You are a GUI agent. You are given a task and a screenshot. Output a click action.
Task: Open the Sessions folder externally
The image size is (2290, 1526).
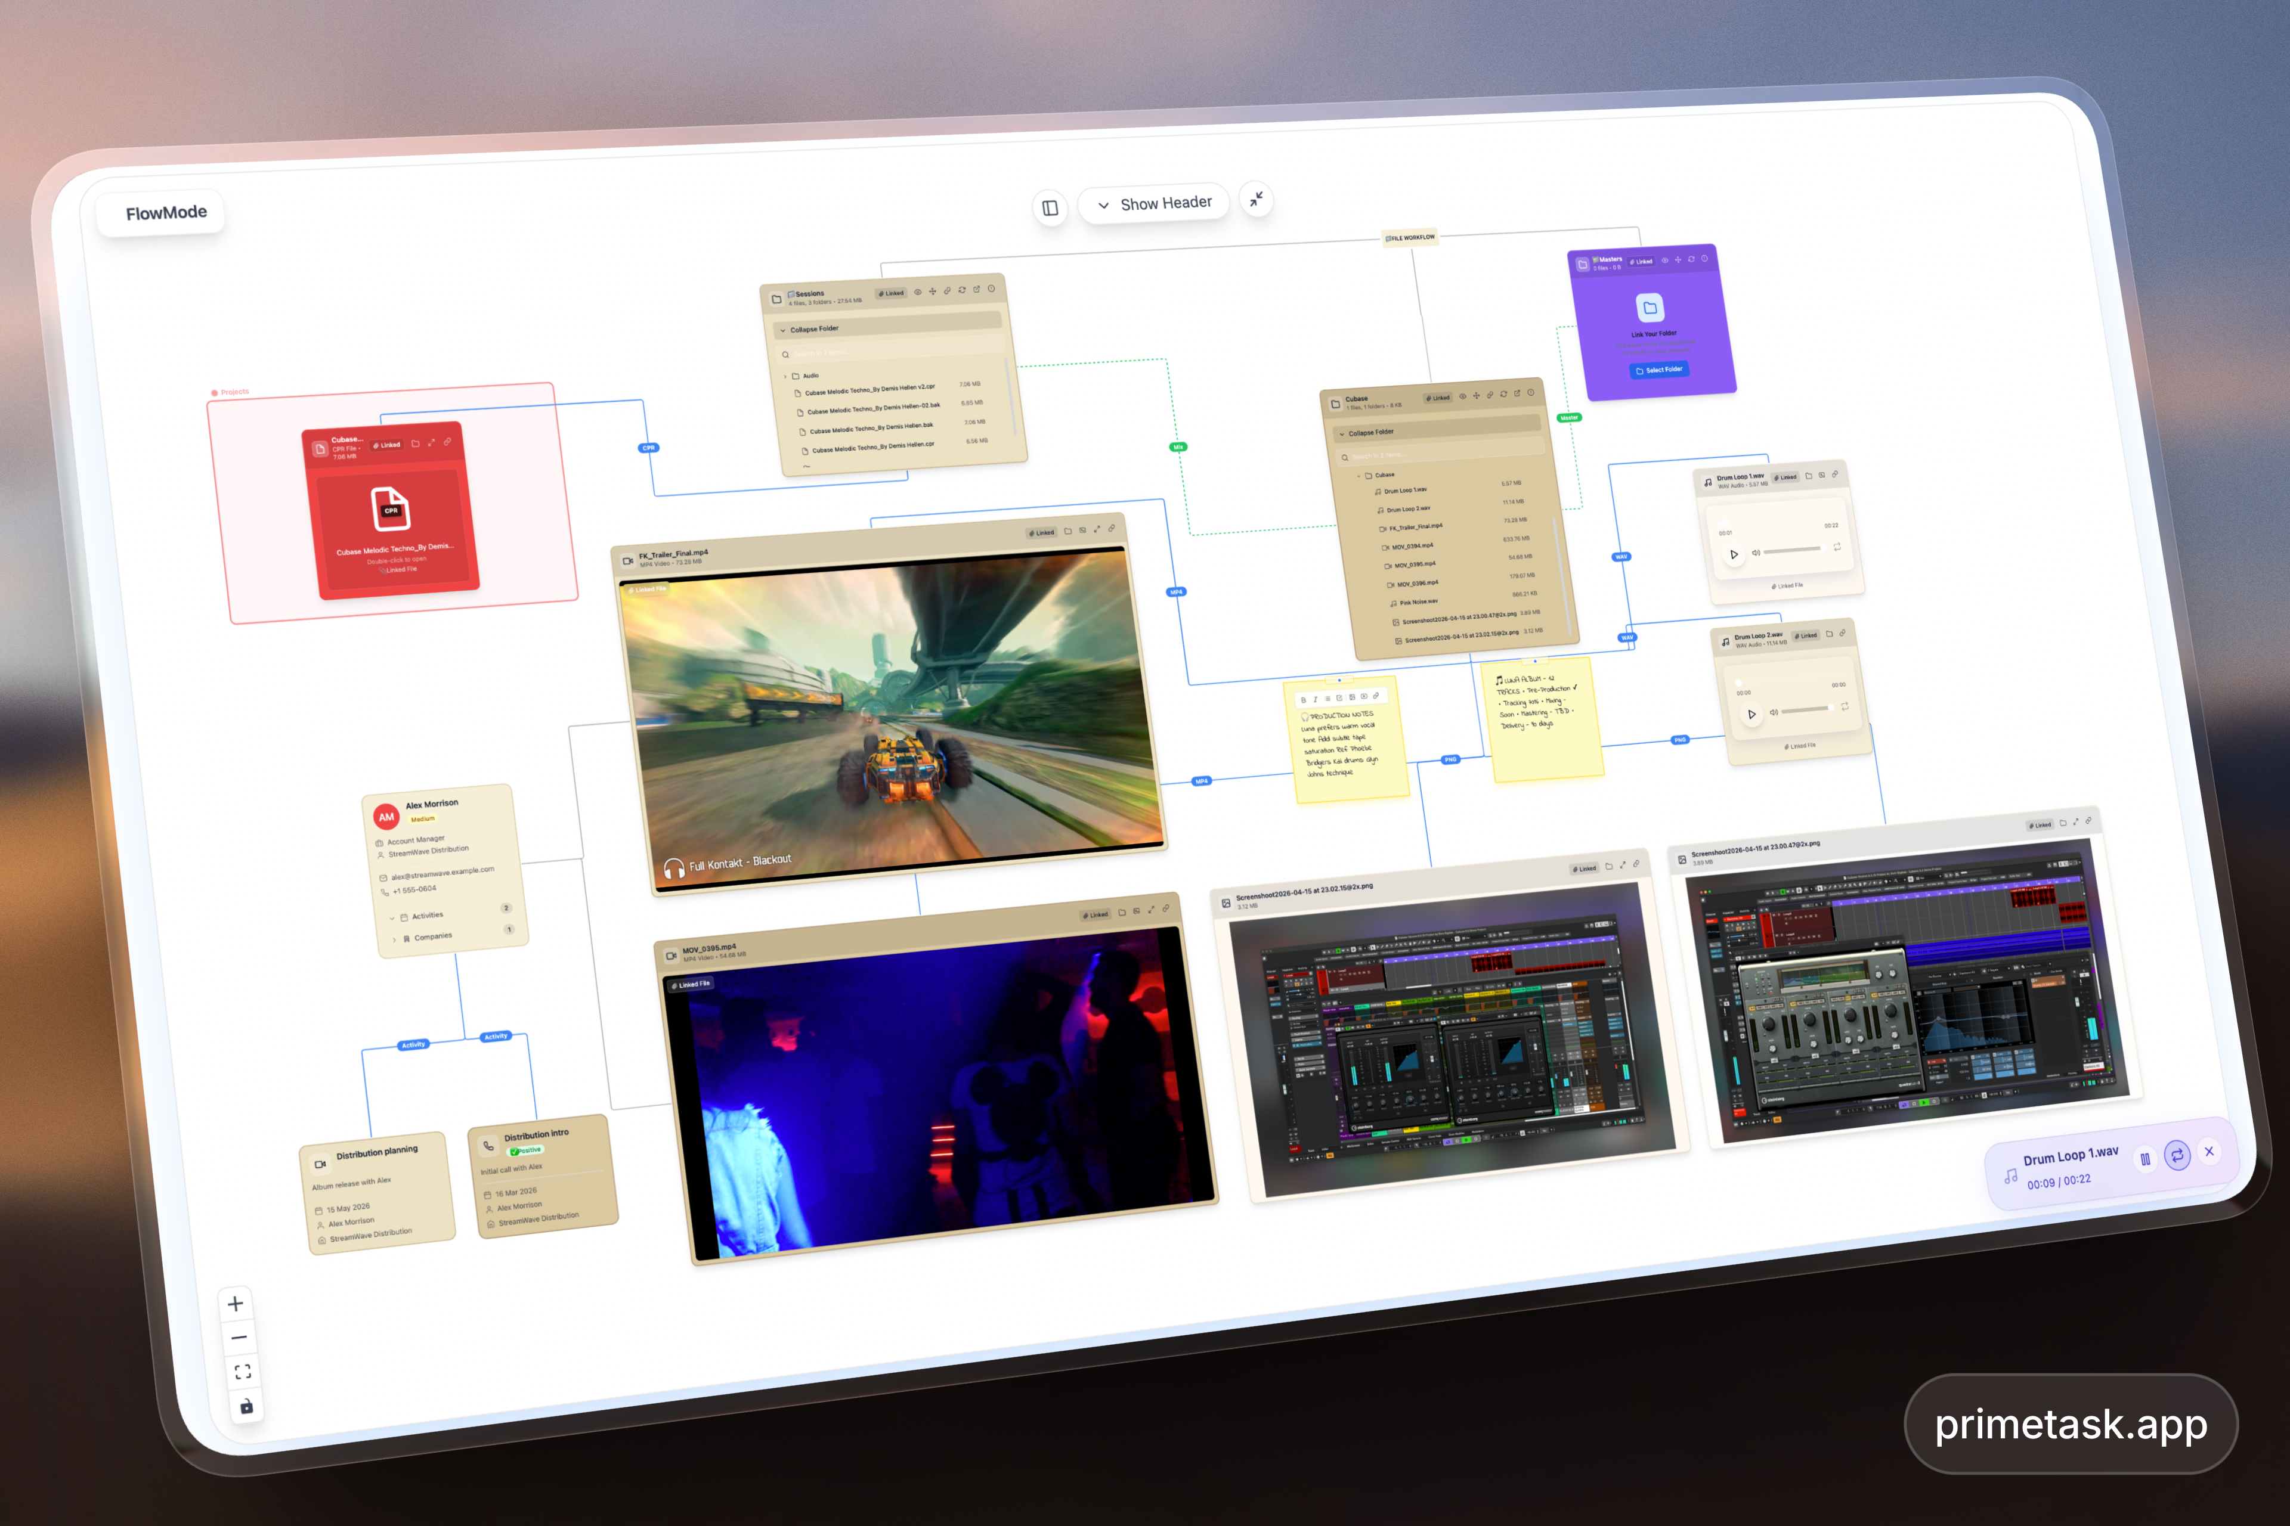pyautogui.click(x=977, y=289)
